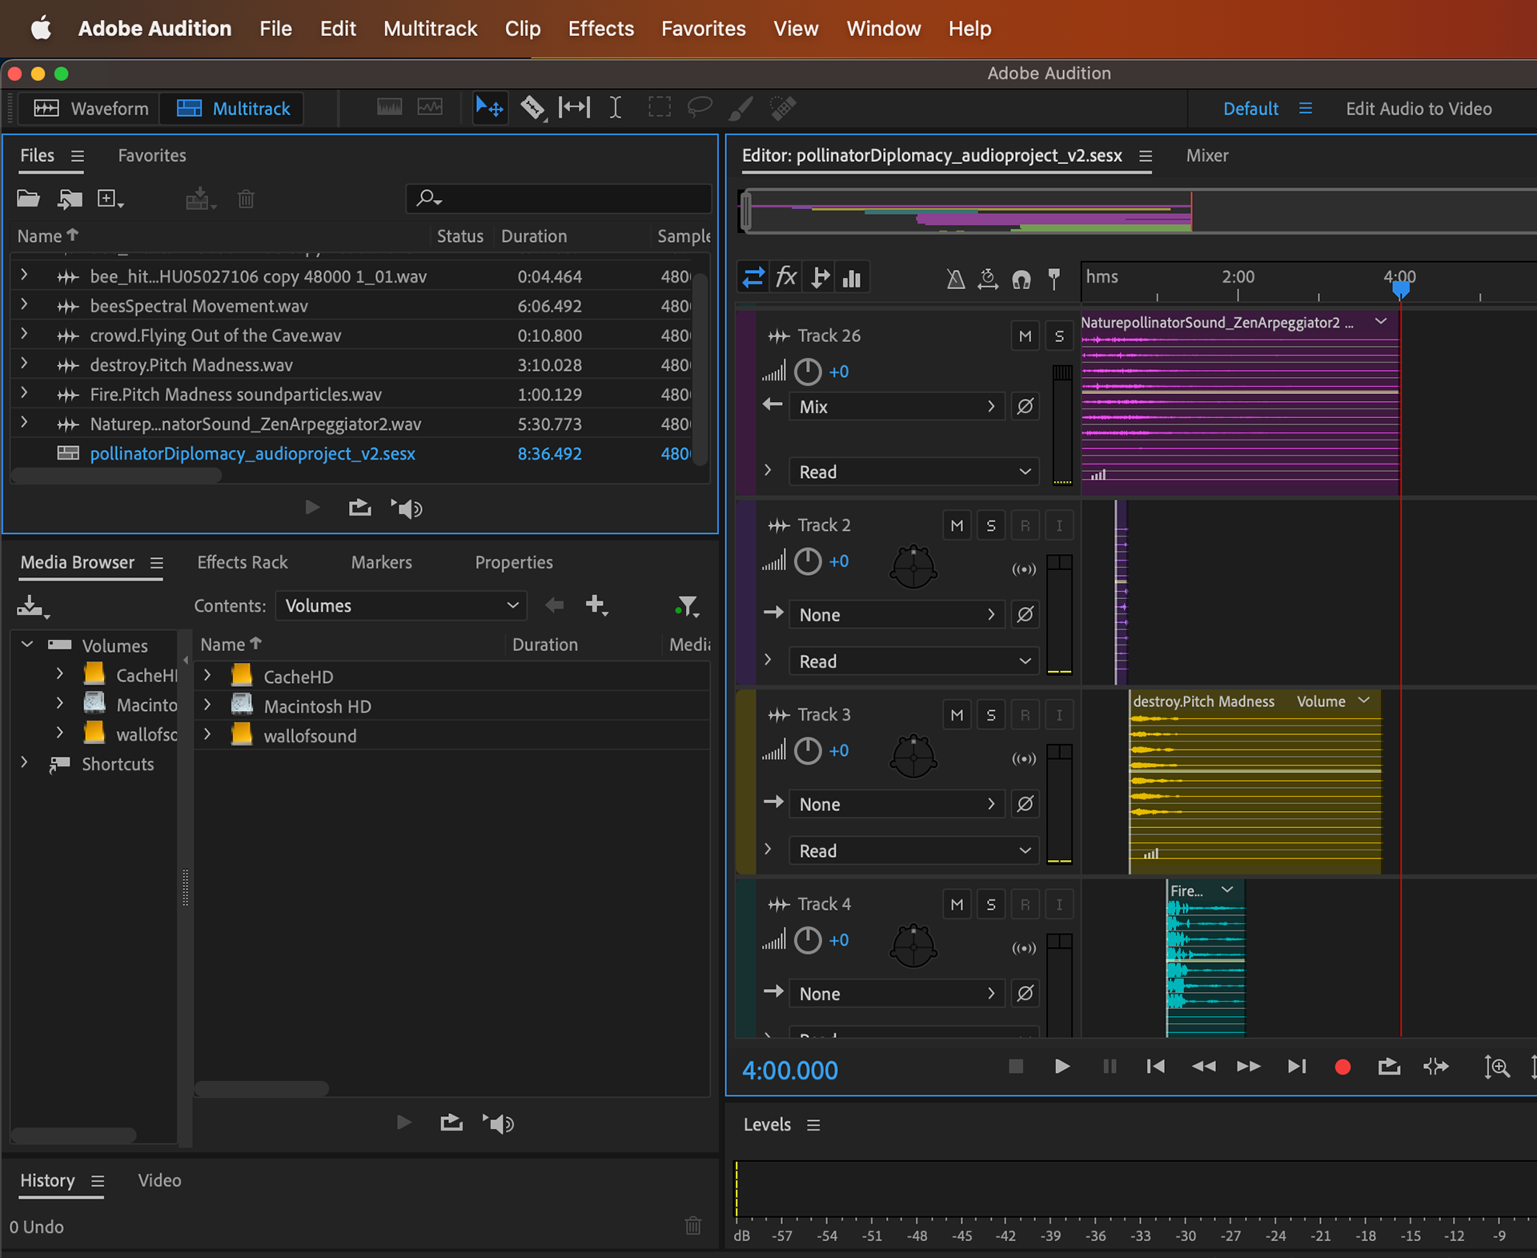Collapse the Volumes tree node
Viewport: 1537px width, 1258px height.
[x=26, y=645]
